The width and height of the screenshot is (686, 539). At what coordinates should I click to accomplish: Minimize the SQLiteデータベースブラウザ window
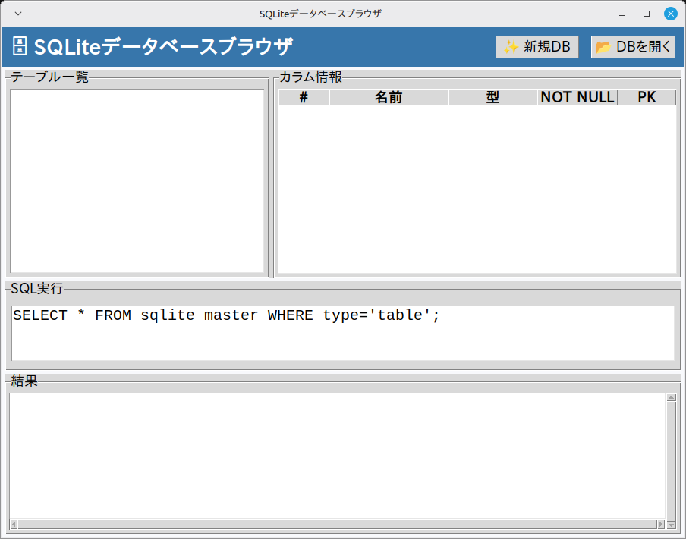click(622, 14)
